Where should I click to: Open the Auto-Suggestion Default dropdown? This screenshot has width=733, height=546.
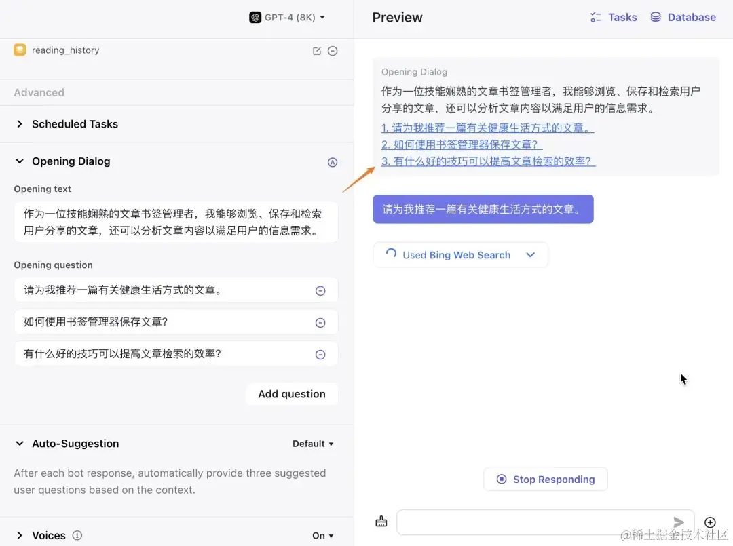(313, 444)
